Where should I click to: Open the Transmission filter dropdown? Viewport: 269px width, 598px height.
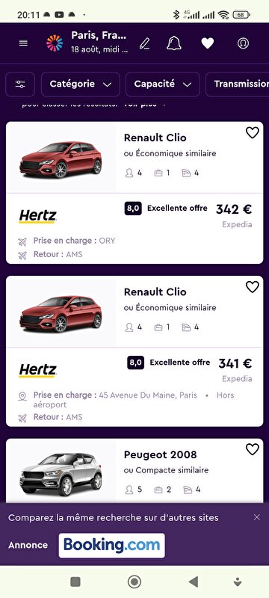[x=238, y=84]
